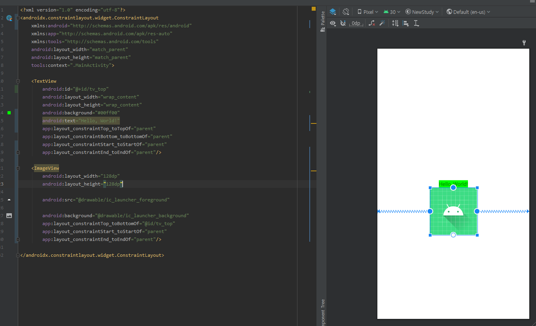Open the Pack distribute icon menu
The width and height of the screenshot is (536, 326).
click(x=395, y=23)
